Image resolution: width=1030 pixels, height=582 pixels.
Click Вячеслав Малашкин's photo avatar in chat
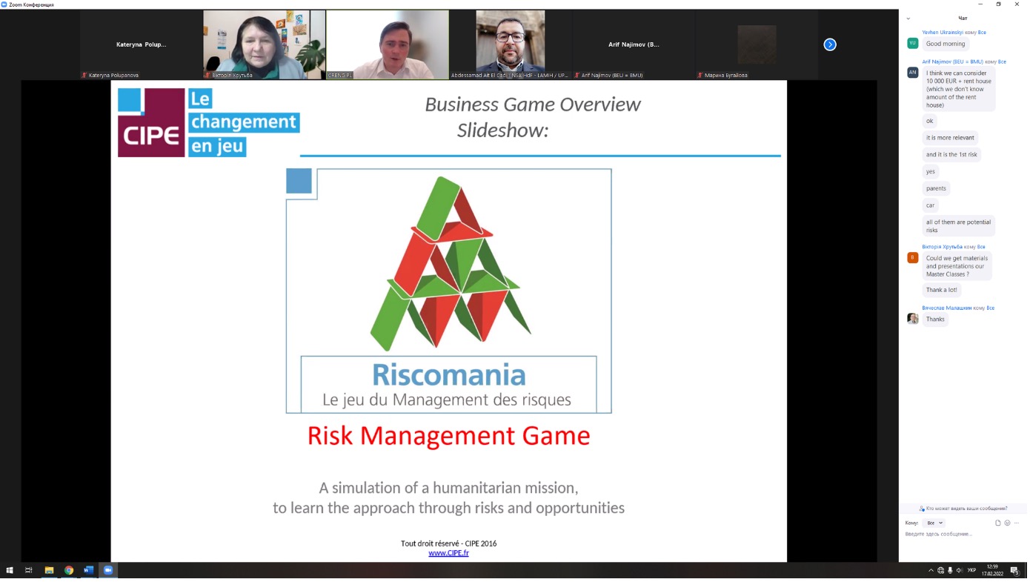[912, 319]
